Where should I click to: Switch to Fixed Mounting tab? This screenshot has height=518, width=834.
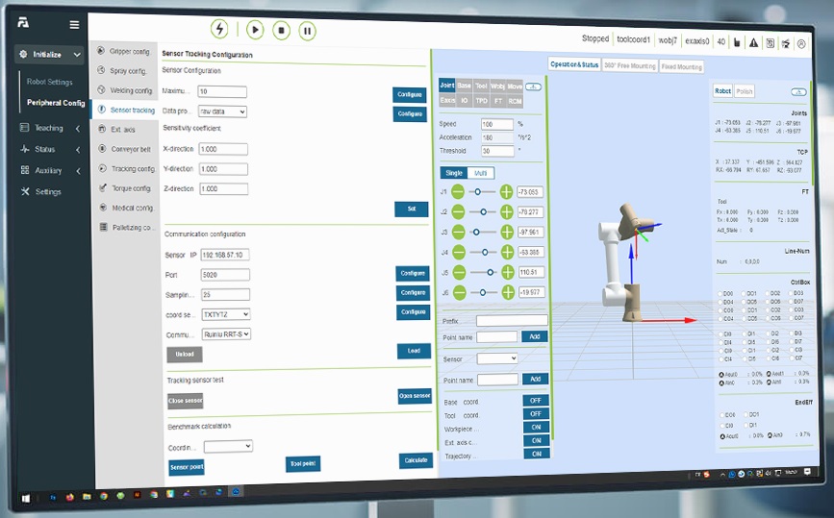click(x=681, y=67)
